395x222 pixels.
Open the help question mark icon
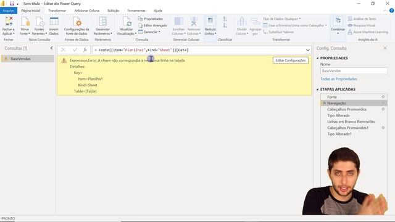(x=391, y=10)
